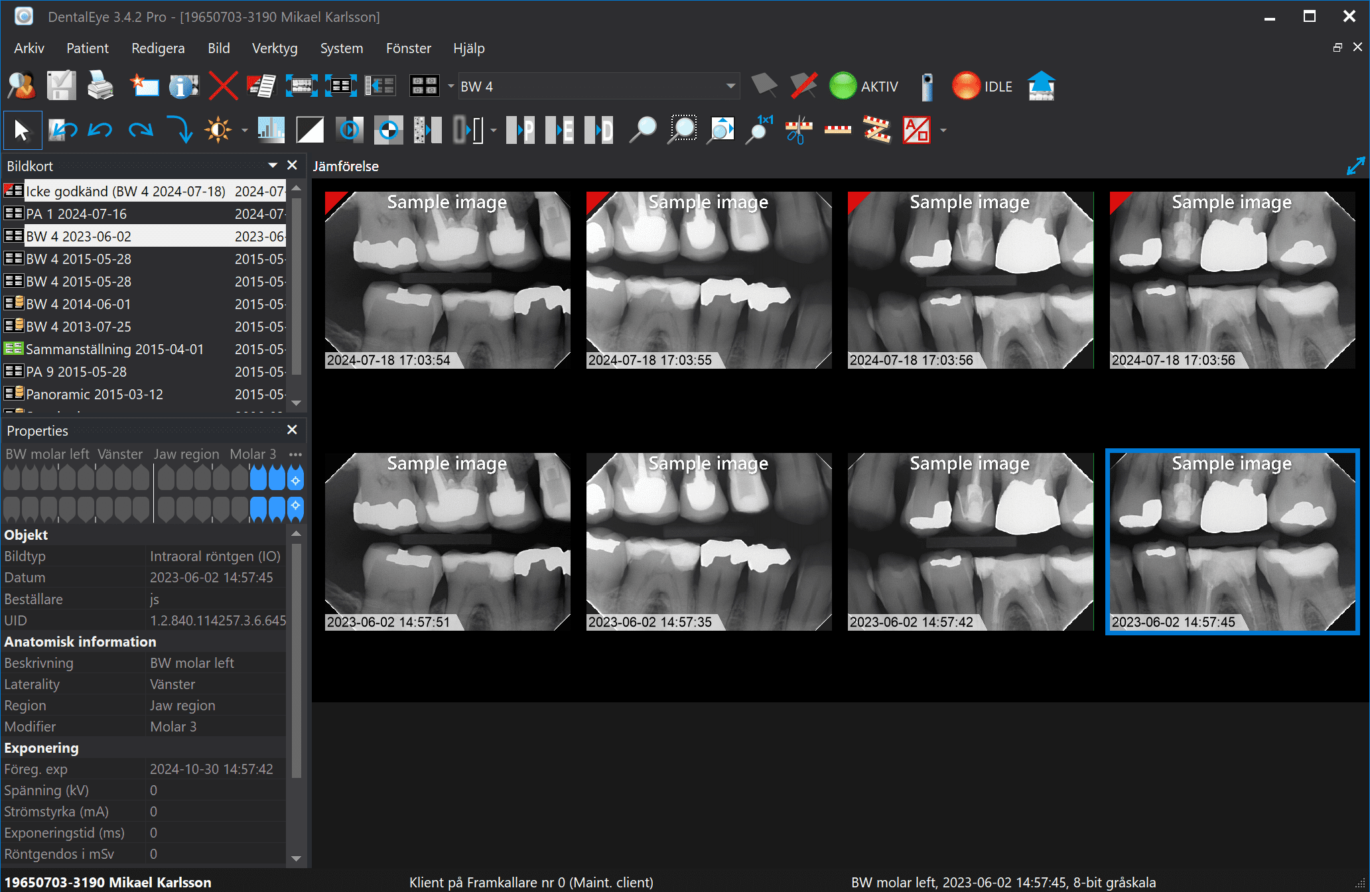The width and height of the screenshot is (1370, 892).
Task: Open dropdown next to annotation A tool
Action: tap(943, 130)
